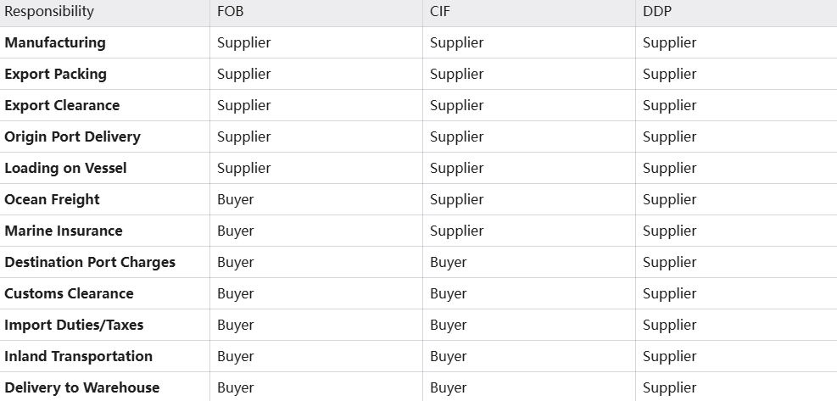Select the Customs Clearance row label

coord(69,293)
